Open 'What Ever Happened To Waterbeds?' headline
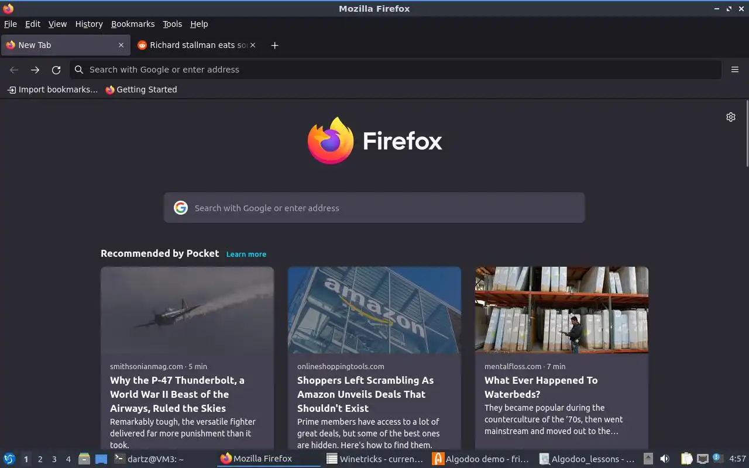The height and width of the screenshot is (468, 749). click(x=541, y=387)
